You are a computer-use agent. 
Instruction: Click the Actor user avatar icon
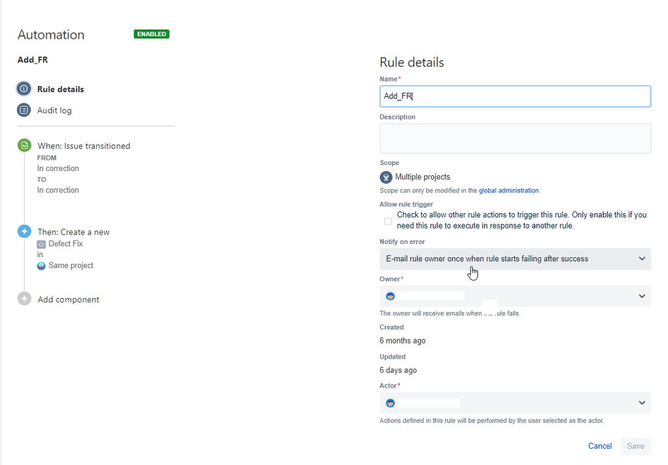coord(391,404)
